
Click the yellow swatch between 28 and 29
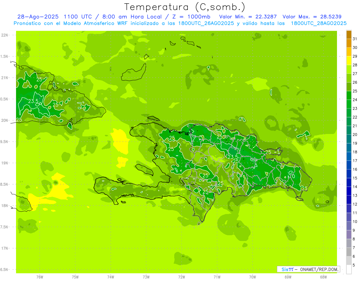(x=349, y=61)
